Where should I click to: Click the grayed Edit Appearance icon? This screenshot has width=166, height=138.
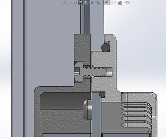pyautogui.click(x=115, y=3)
